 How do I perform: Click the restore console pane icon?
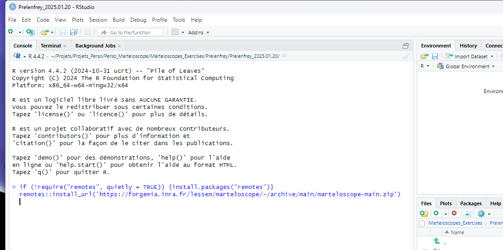pos(406,46)
